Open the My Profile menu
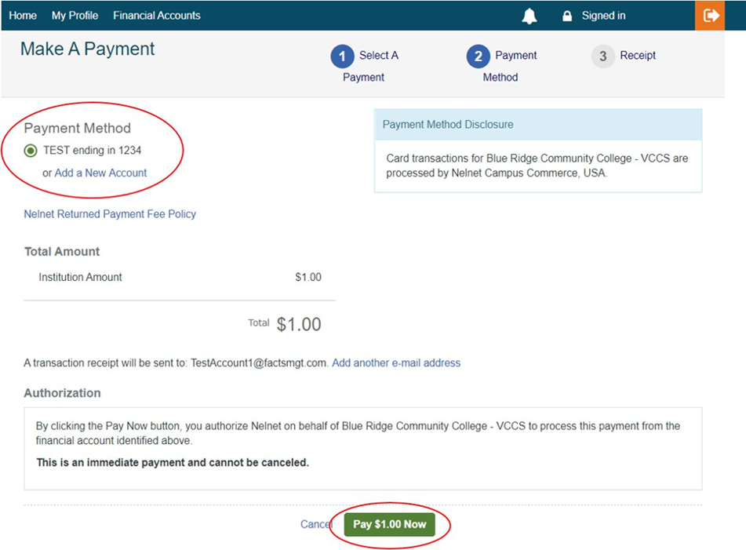The image size is (746, 550). click(x=75, y=16)
